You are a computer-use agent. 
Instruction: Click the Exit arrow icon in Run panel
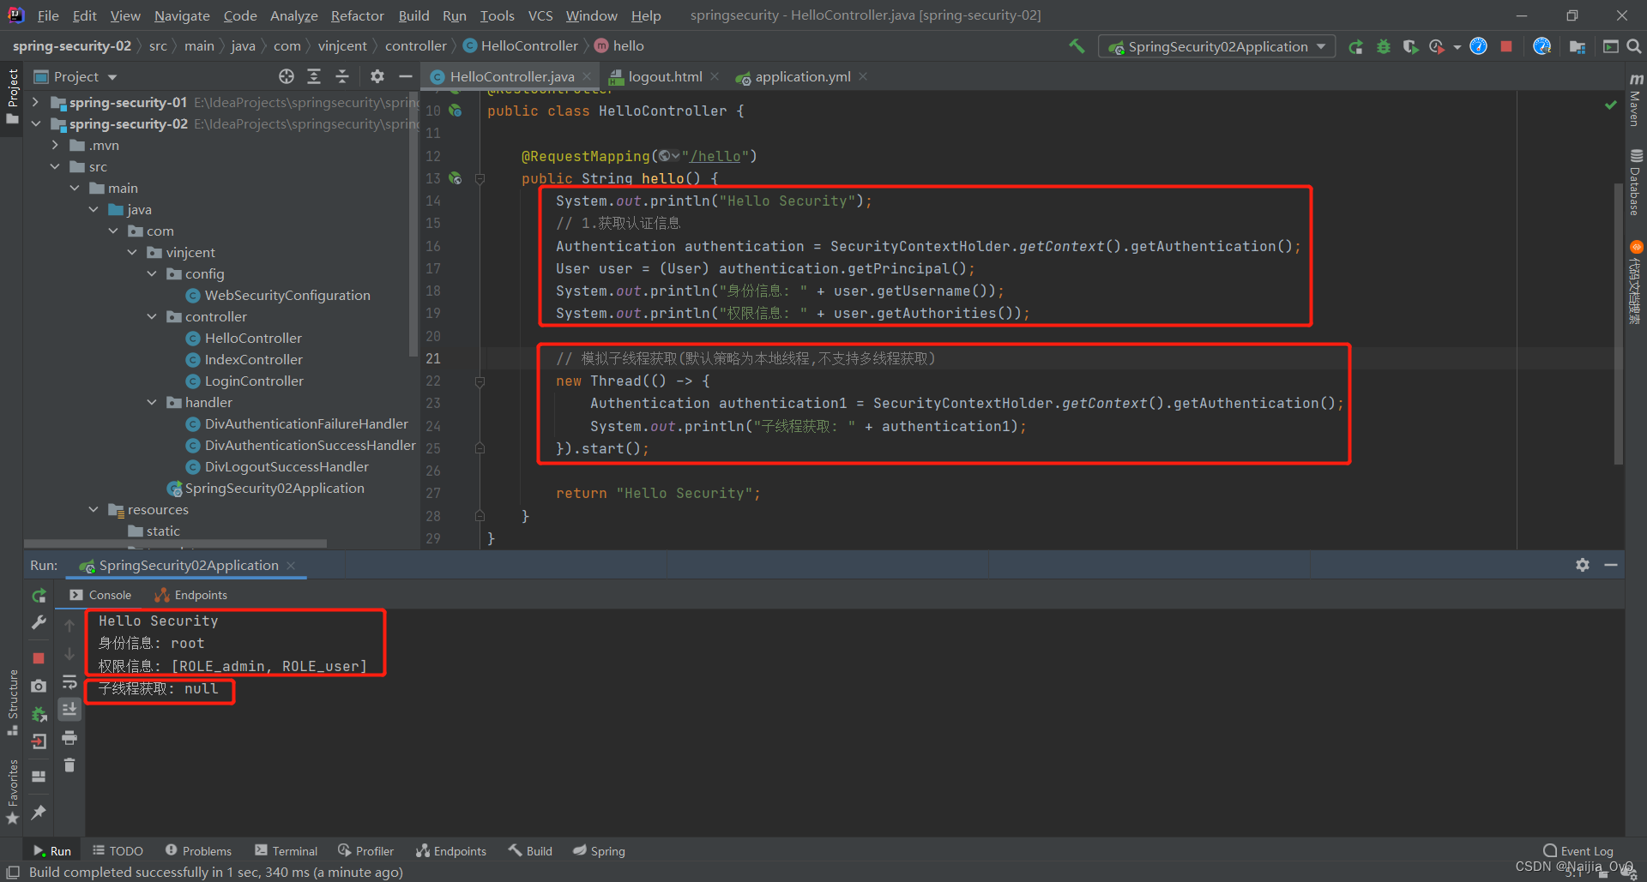(x=39, y=742)
